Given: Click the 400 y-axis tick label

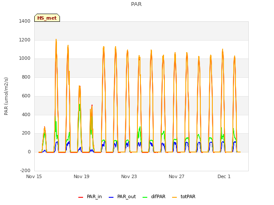Looking at the screenshot, I should (x=26, y=115).
